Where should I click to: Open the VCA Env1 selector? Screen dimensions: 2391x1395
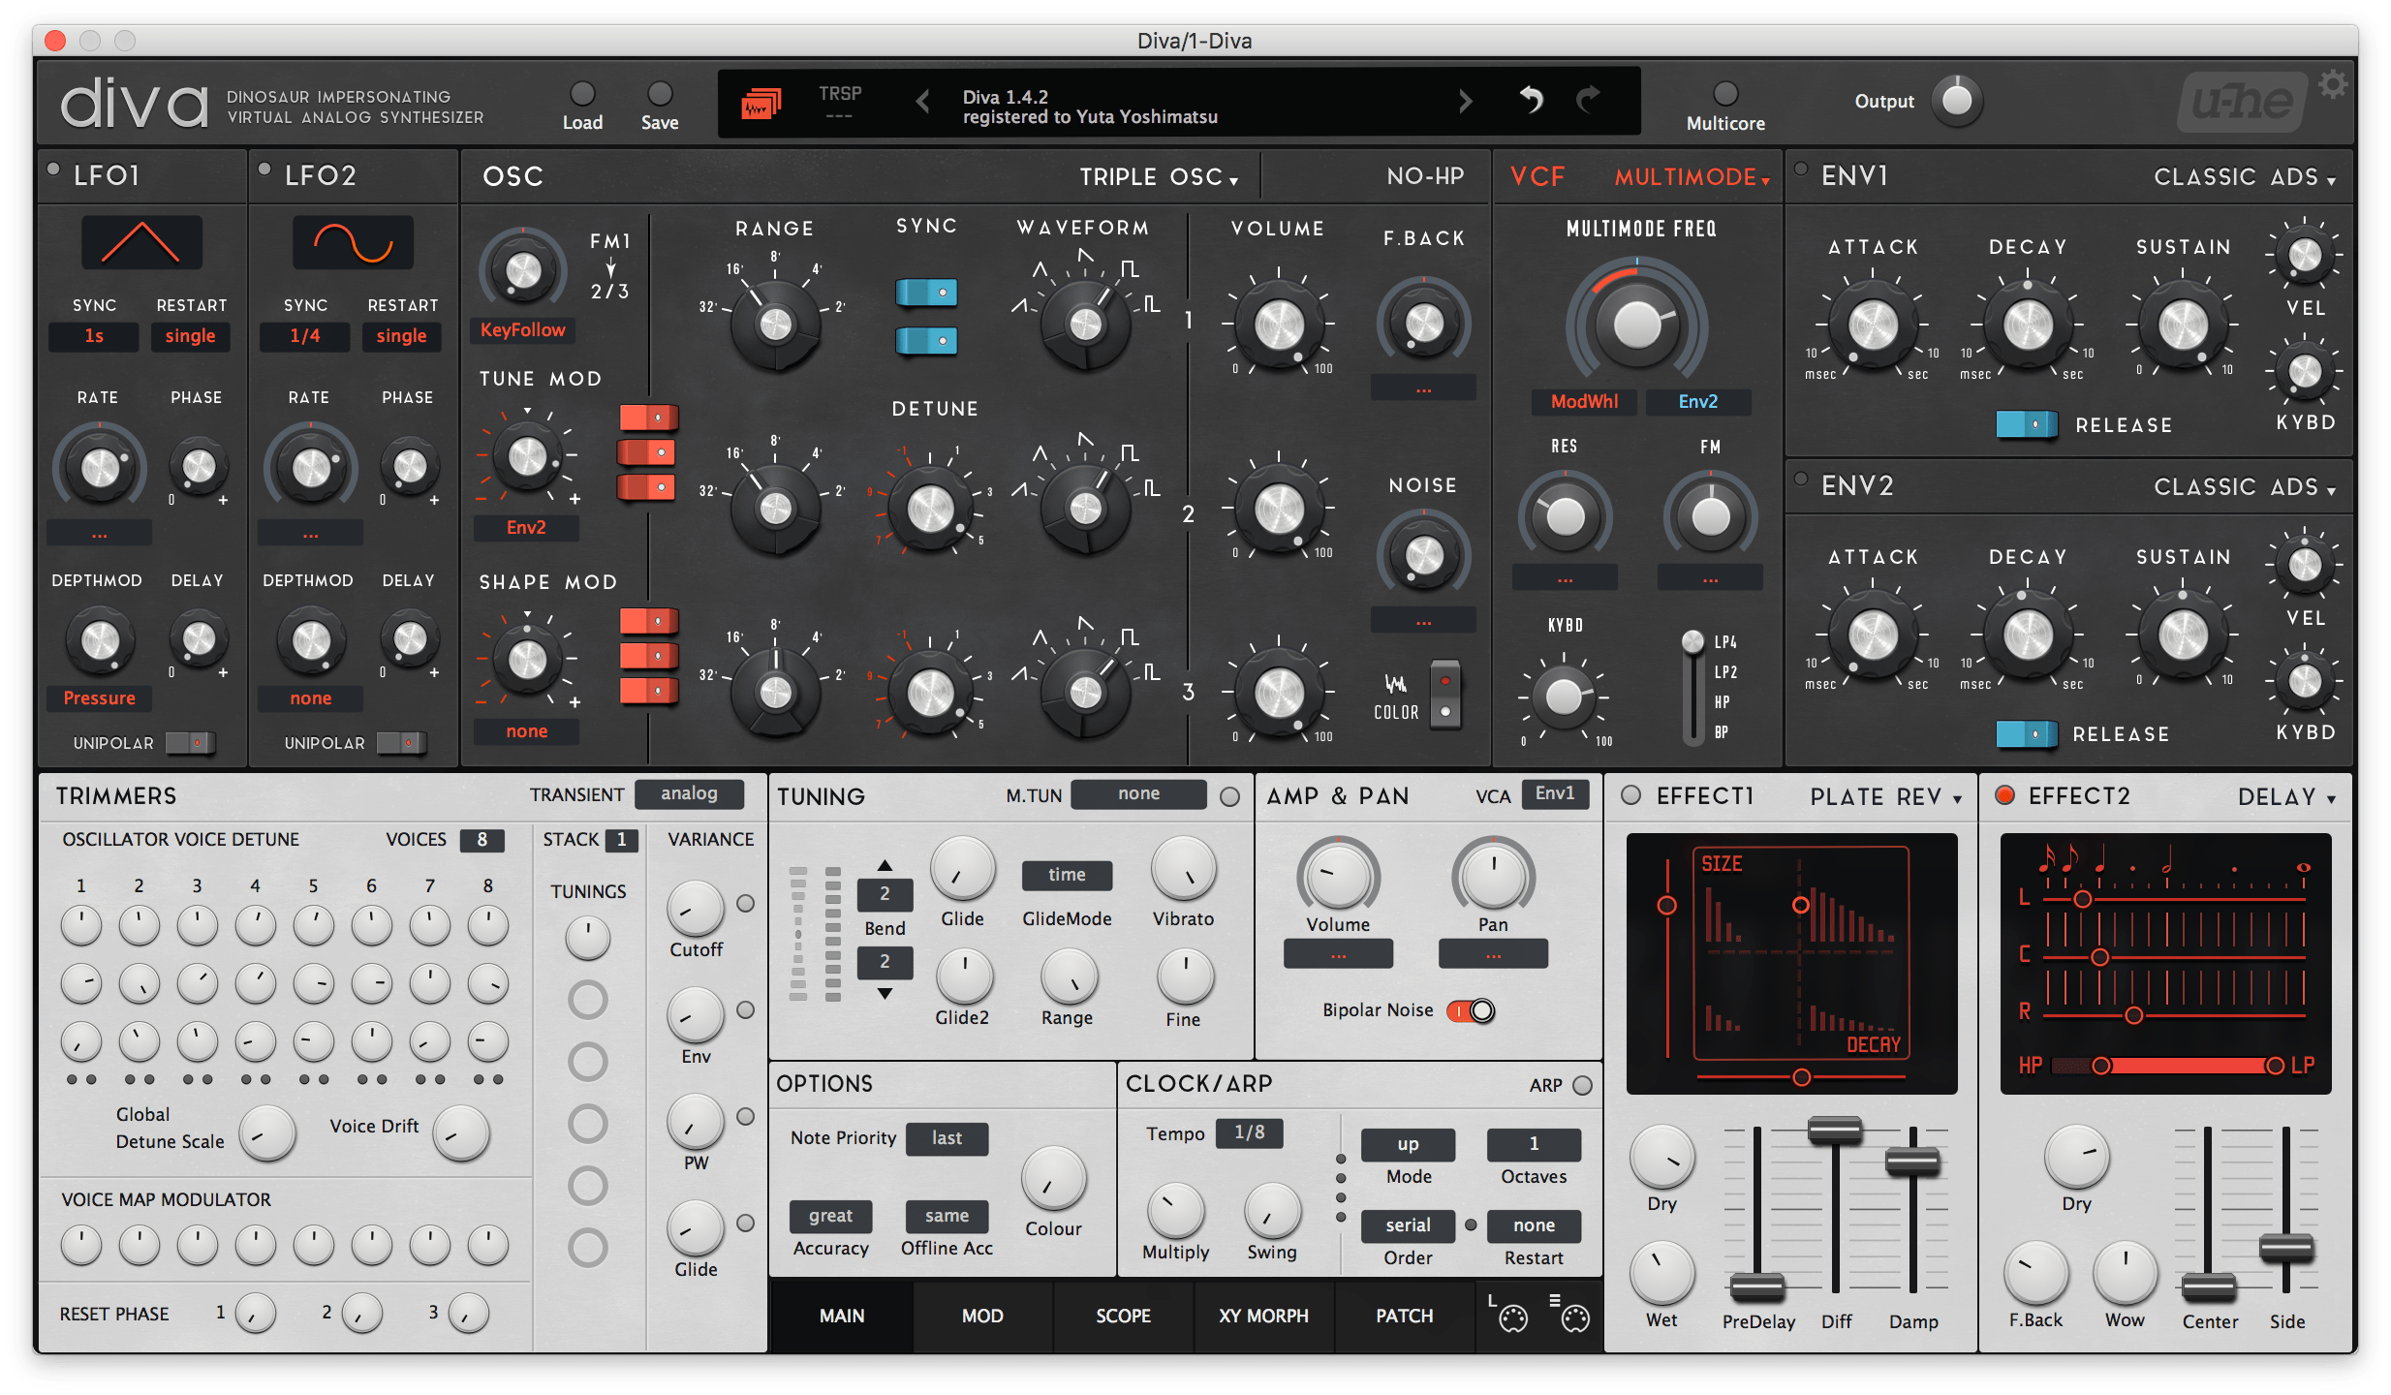tap(1555, 794)
